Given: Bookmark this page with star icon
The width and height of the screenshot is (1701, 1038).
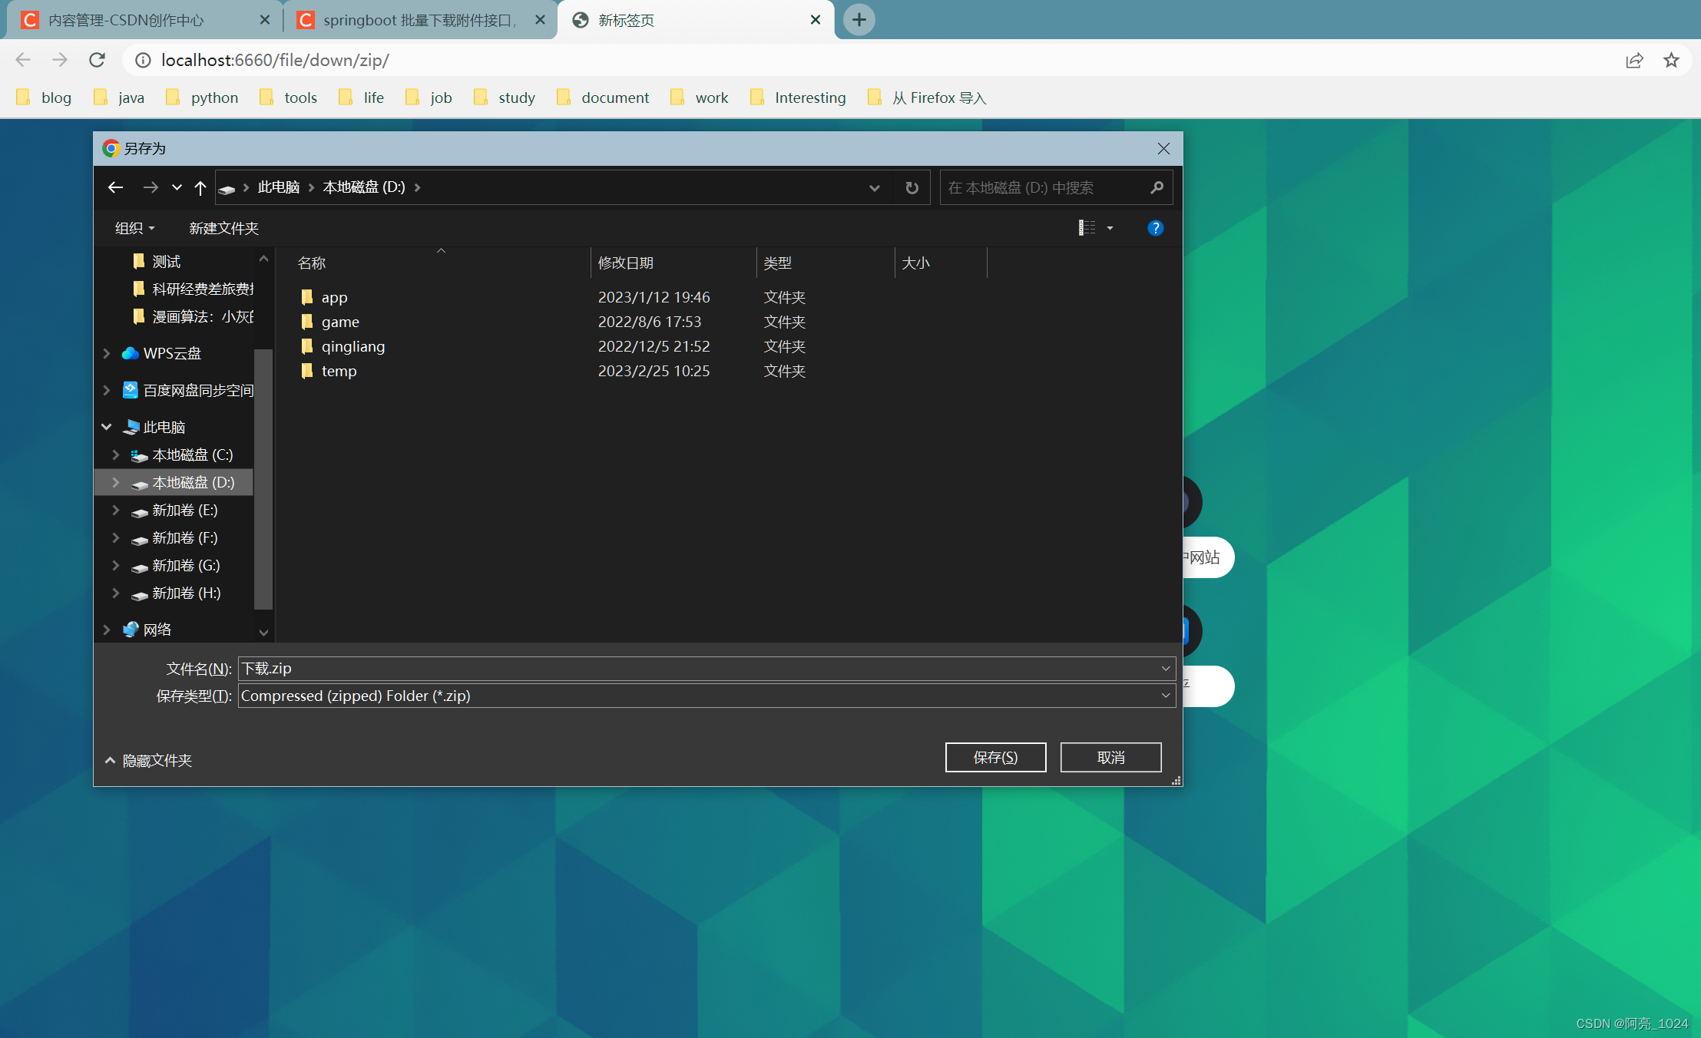Looking at the screenshot, I should click(x=1671, y=60).
